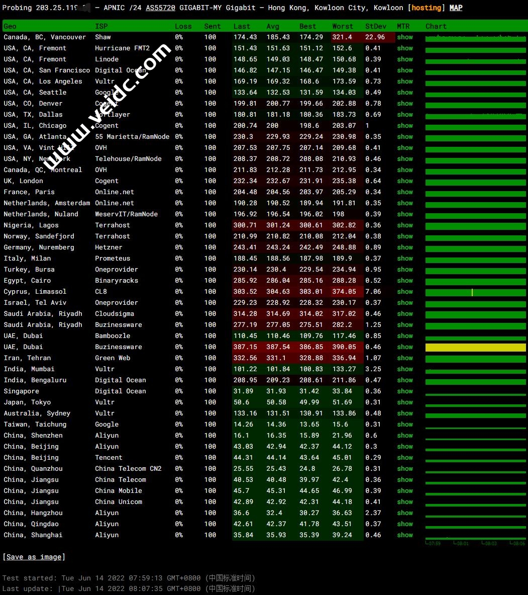This screenshot has height=595, width=528.
Task: Select the 374.05 worst value for Cyprus
Action: [x=344, y=291]
